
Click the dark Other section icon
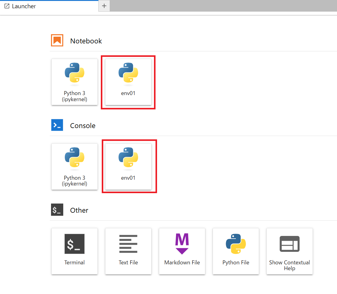57,210
